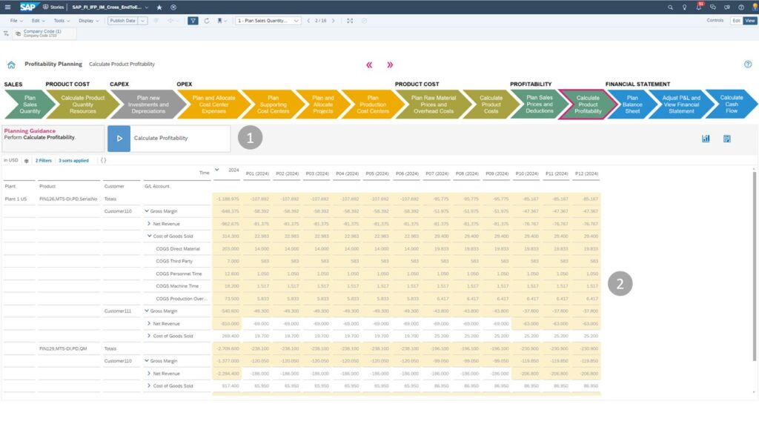Open the Tools menu
Viewport: 759px width, 427px height.
(x=60, y=21)
